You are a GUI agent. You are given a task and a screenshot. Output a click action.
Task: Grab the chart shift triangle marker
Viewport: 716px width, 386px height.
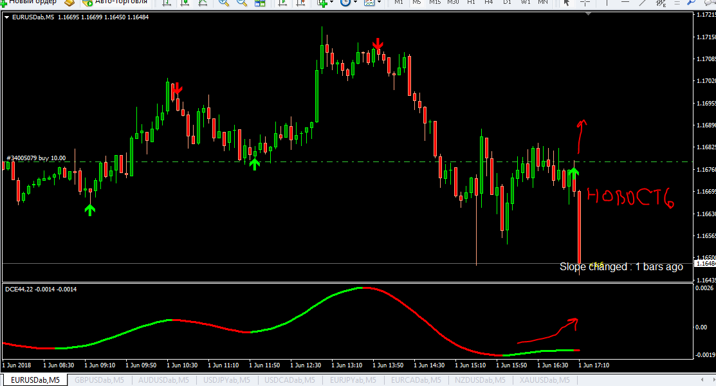coord(588,14)
